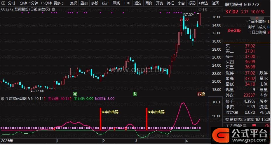The width and height of the screenshot is (272, 145).
Task: Click the first ★牛启密码 signal marker
Action: click(x=110, y=112)
